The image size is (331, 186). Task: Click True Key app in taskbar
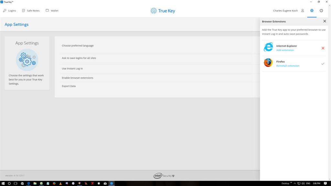coord(112,183)
